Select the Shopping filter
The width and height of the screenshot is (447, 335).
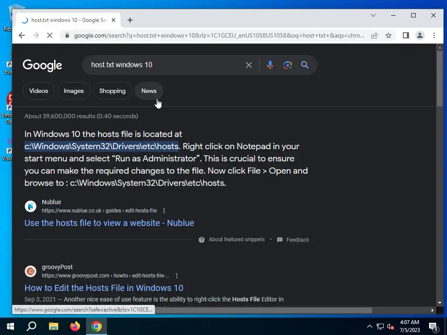pyautogui.click(x=112, y=91)
